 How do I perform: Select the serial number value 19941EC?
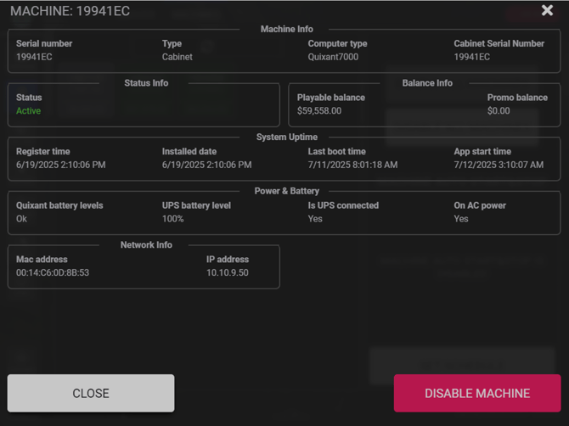point(34,57)
